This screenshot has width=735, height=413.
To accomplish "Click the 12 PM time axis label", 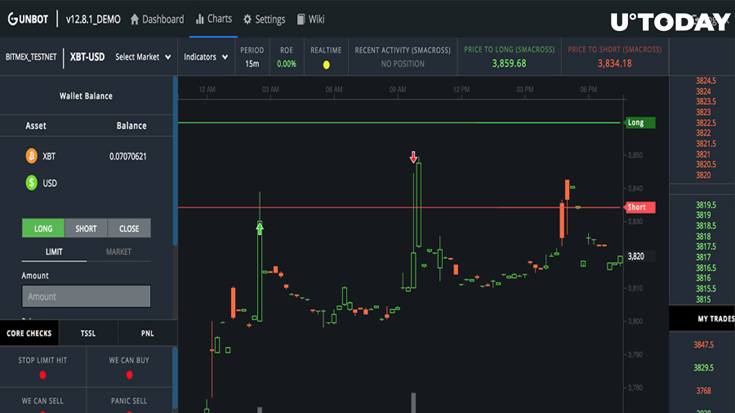I will 461,89.
